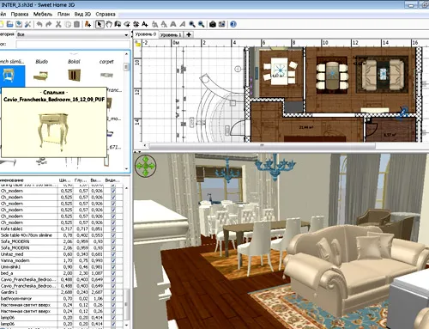Select the arrow selection tool
Screen dimensions: 429x329
click(100, 24)
